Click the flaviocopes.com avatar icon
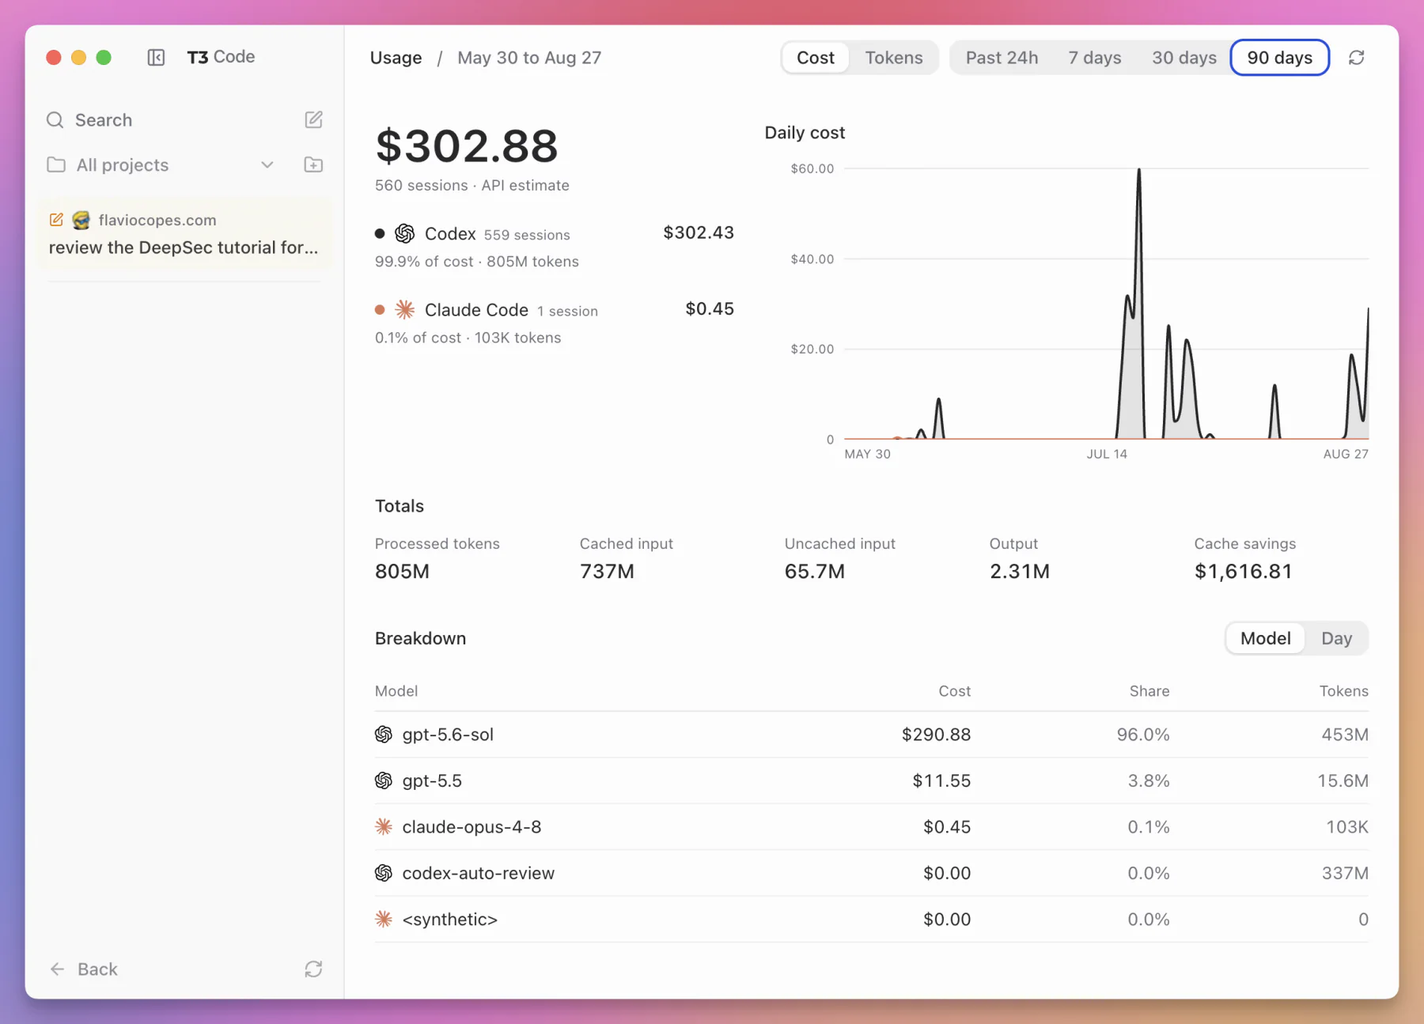 point(81,220)
